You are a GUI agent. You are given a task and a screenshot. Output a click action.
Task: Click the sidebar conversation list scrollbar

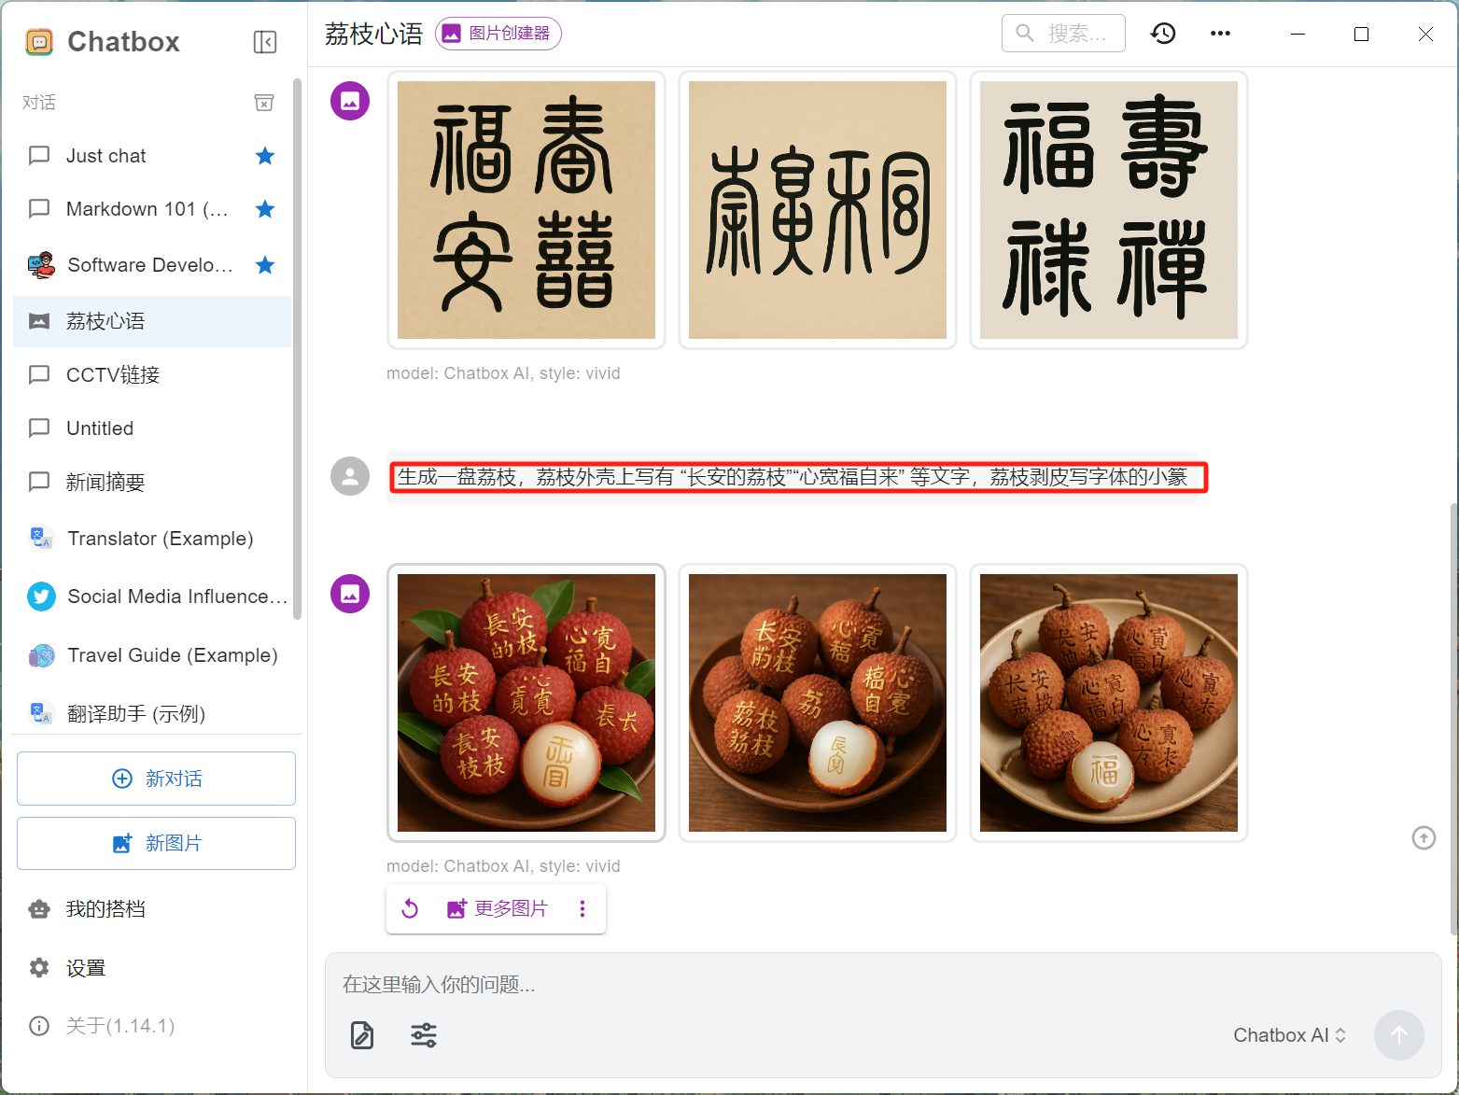pyautogui.click(x=297, y=350)
